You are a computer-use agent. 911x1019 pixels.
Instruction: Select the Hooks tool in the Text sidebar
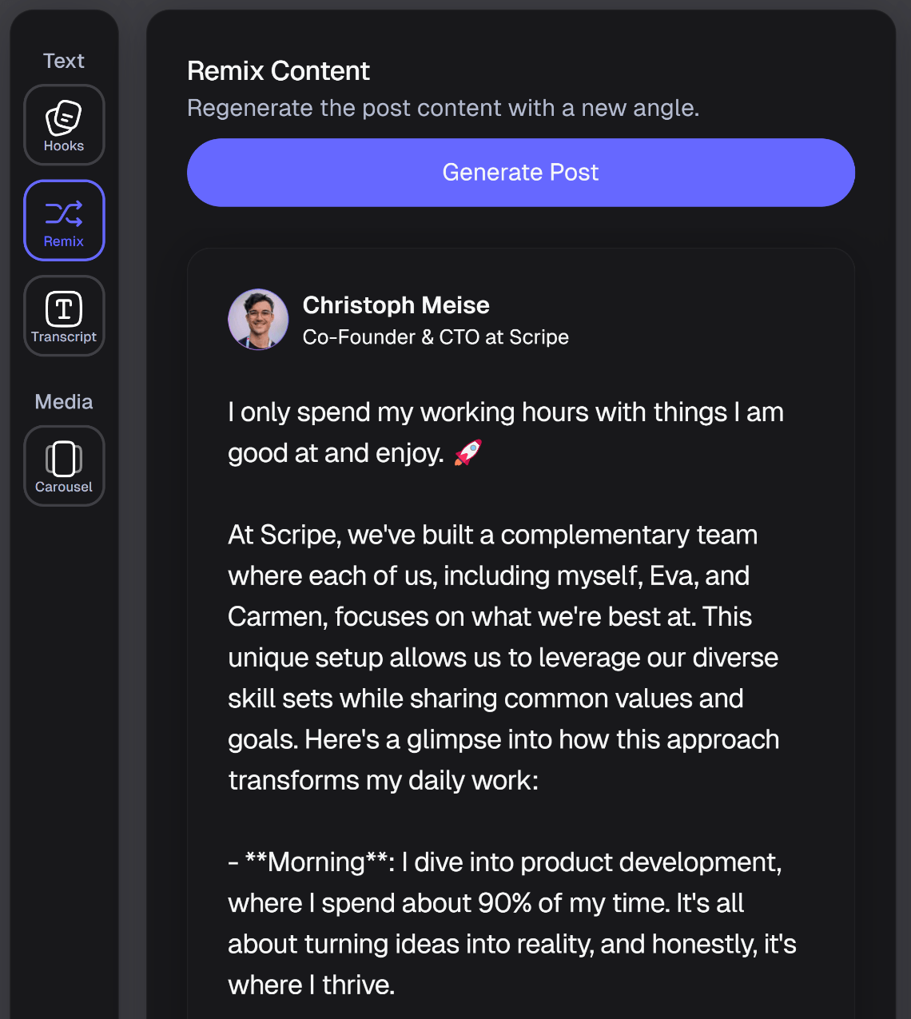64,125
